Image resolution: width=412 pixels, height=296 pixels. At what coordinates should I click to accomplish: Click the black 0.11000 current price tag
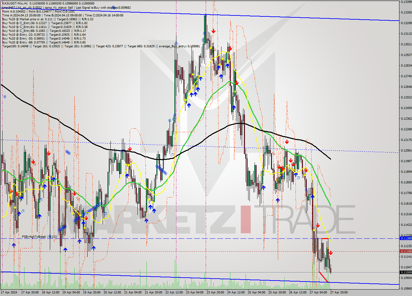click(405, 273)
